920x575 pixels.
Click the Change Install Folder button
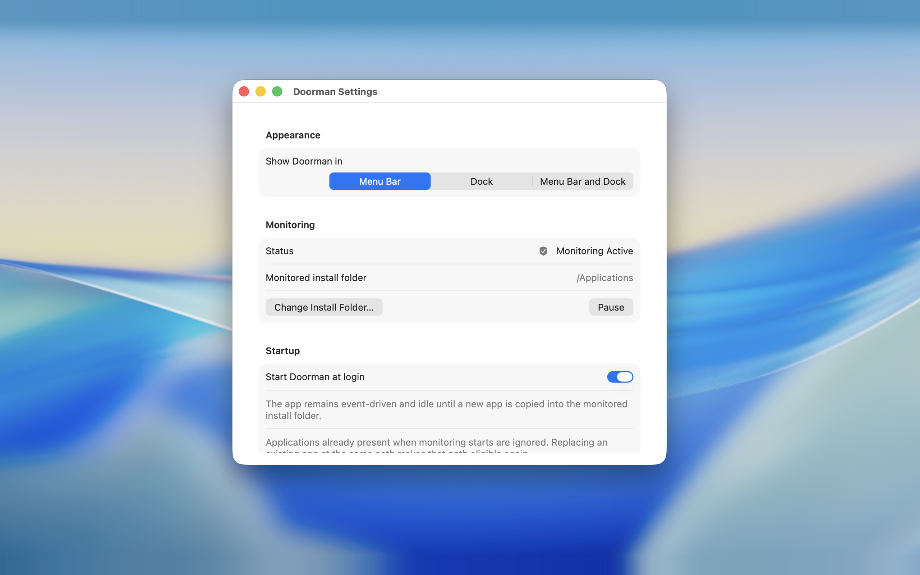[324, 307]
